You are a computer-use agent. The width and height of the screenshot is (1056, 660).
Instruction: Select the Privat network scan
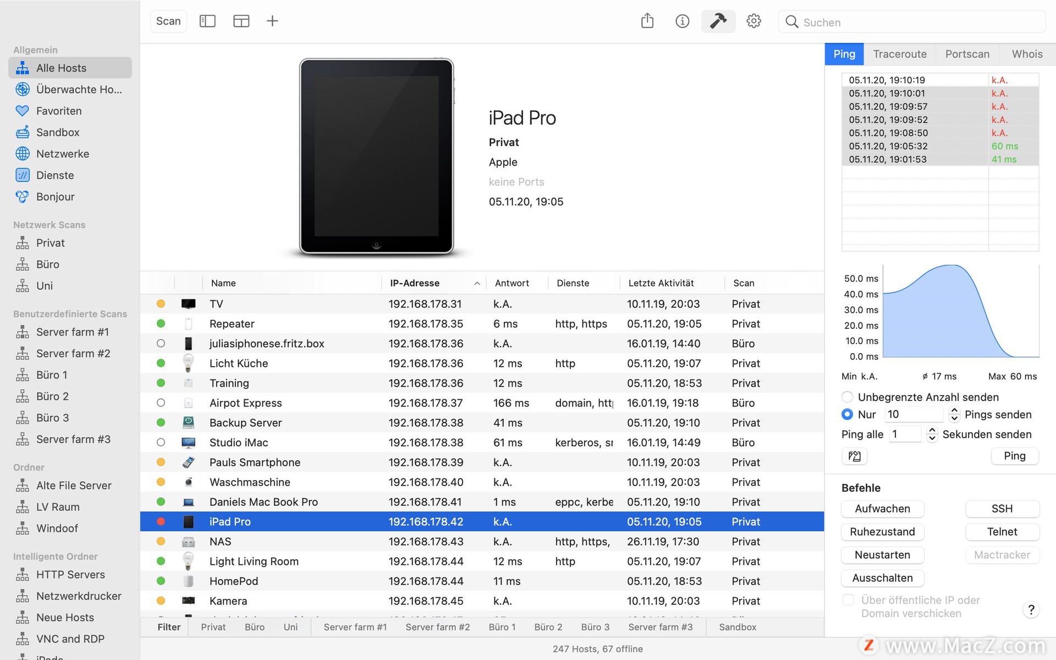click(x=70, y=243)
